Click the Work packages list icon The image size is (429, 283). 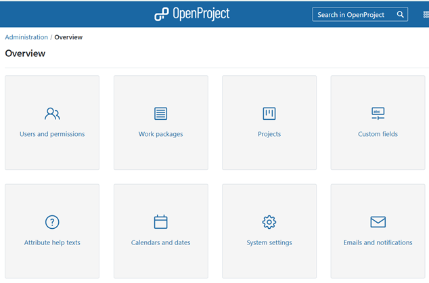[x=160, y=114]
